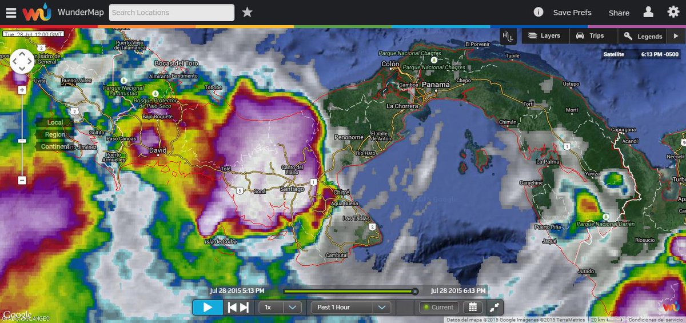Open the settings gear icon
This screenshot has height=323, width=686.
[673, 12]
